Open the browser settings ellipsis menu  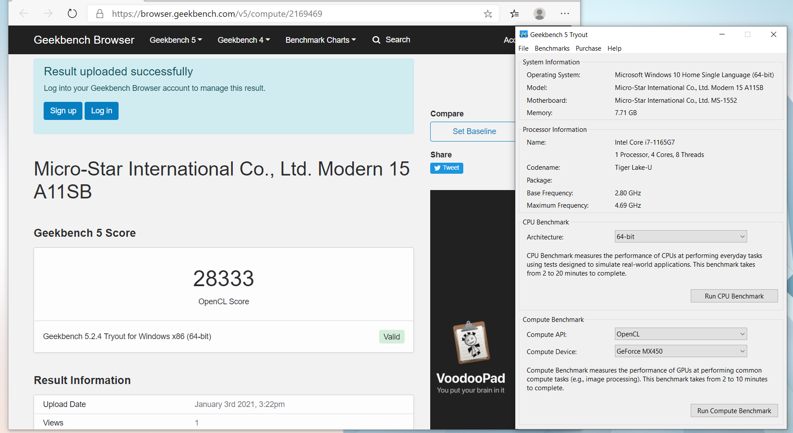565,14
